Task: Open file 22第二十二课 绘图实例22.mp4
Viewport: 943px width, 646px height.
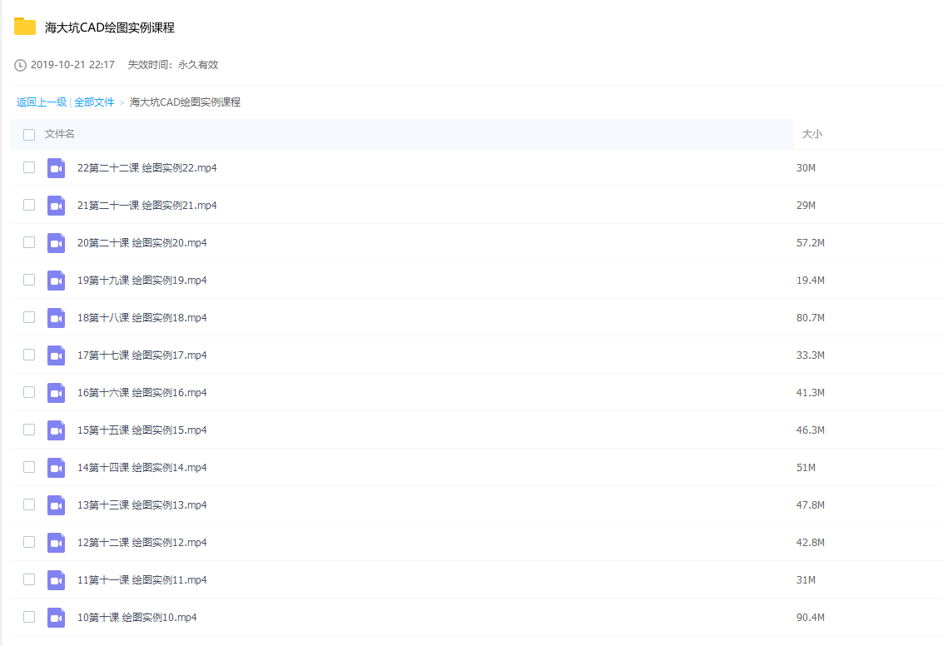Action: (x=146, y=168)
